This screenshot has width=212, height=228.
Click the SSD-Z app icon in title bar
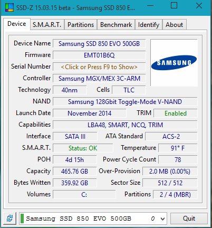(x=9, y=7)
